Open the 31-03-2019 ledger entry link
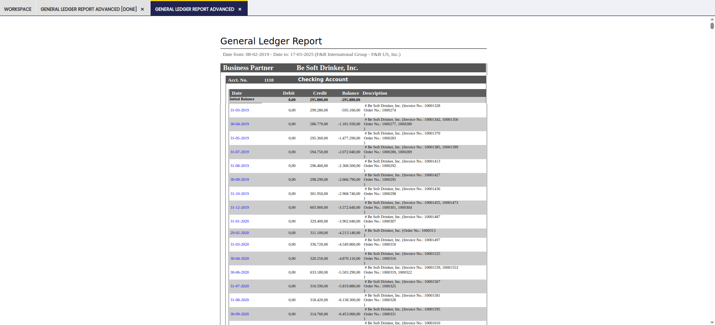Image resolution: width=715 pixels, height=325 pixels. 239,110
